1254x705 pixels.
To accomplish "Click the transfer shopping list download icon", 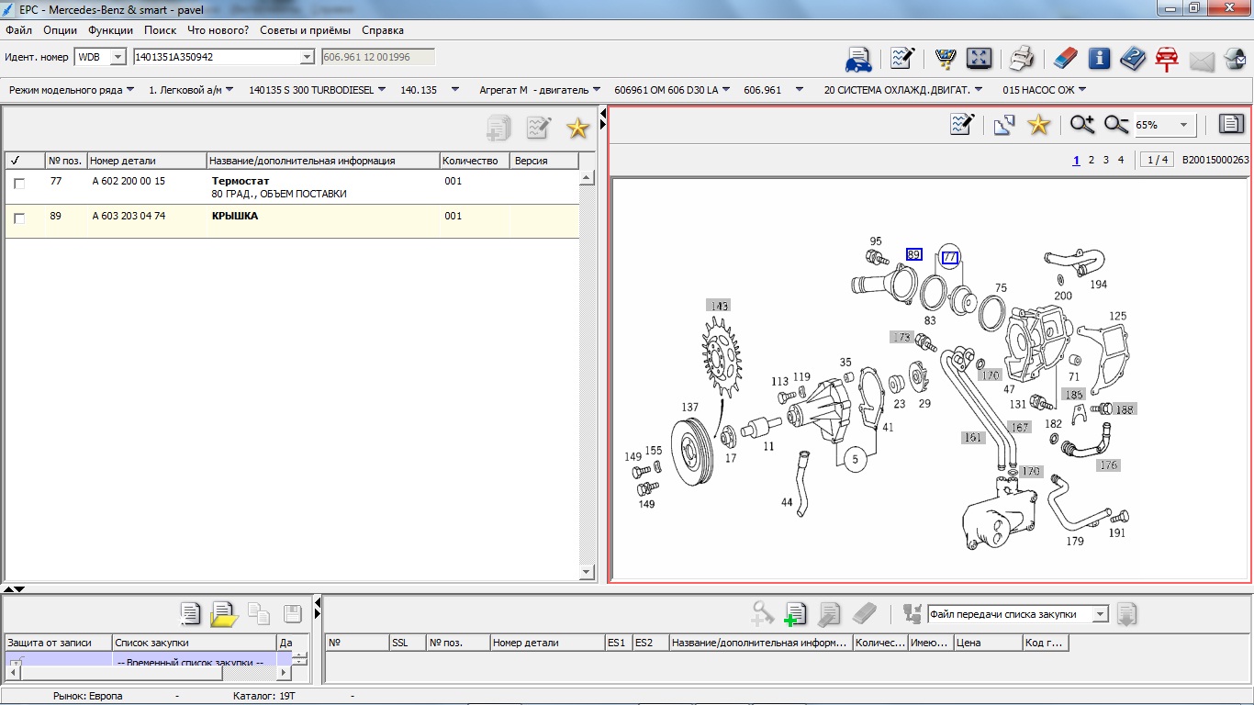I will point(1127,614).
